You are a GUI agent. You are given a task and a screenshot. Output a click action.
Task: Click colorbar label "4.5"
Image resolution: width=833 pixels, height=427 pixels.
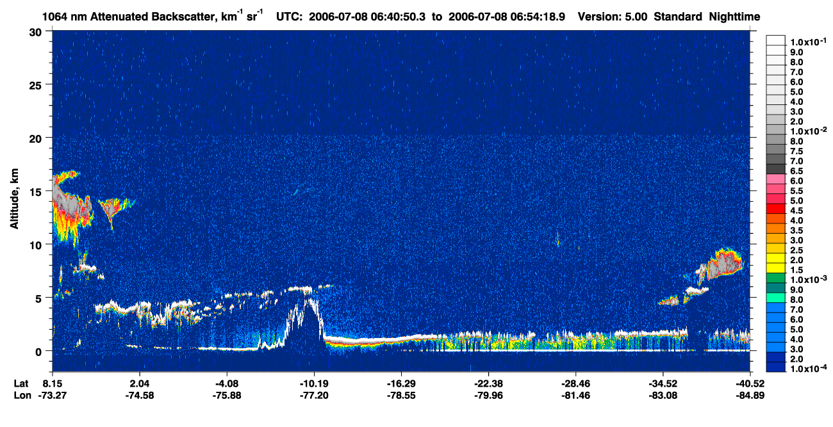point(796,211)
